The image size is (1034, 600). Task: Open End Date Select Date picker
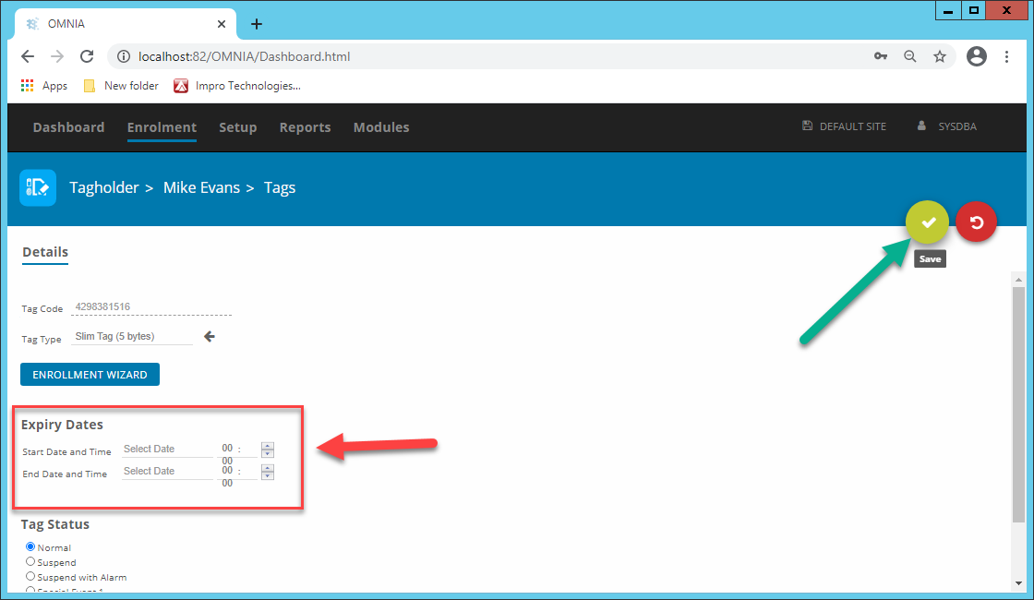167,472
